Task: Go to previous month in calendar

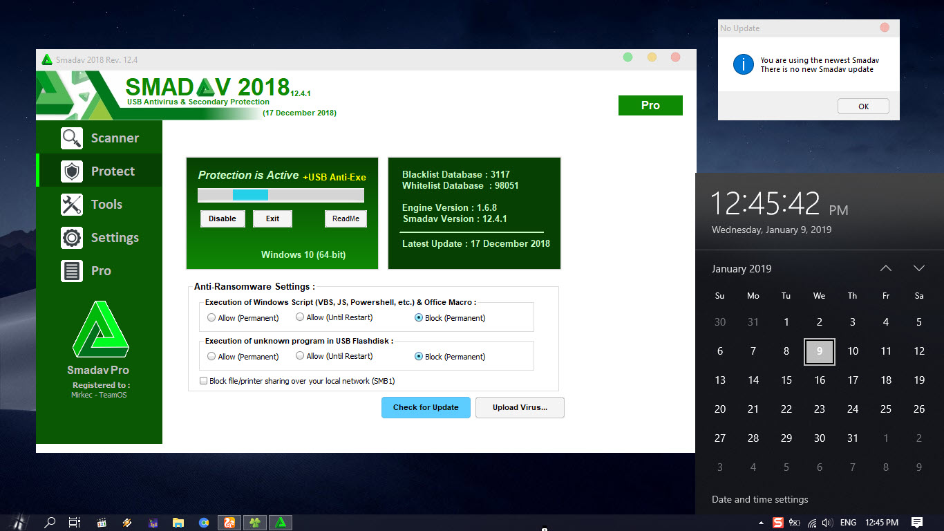Action: click(x=886, y=268)
